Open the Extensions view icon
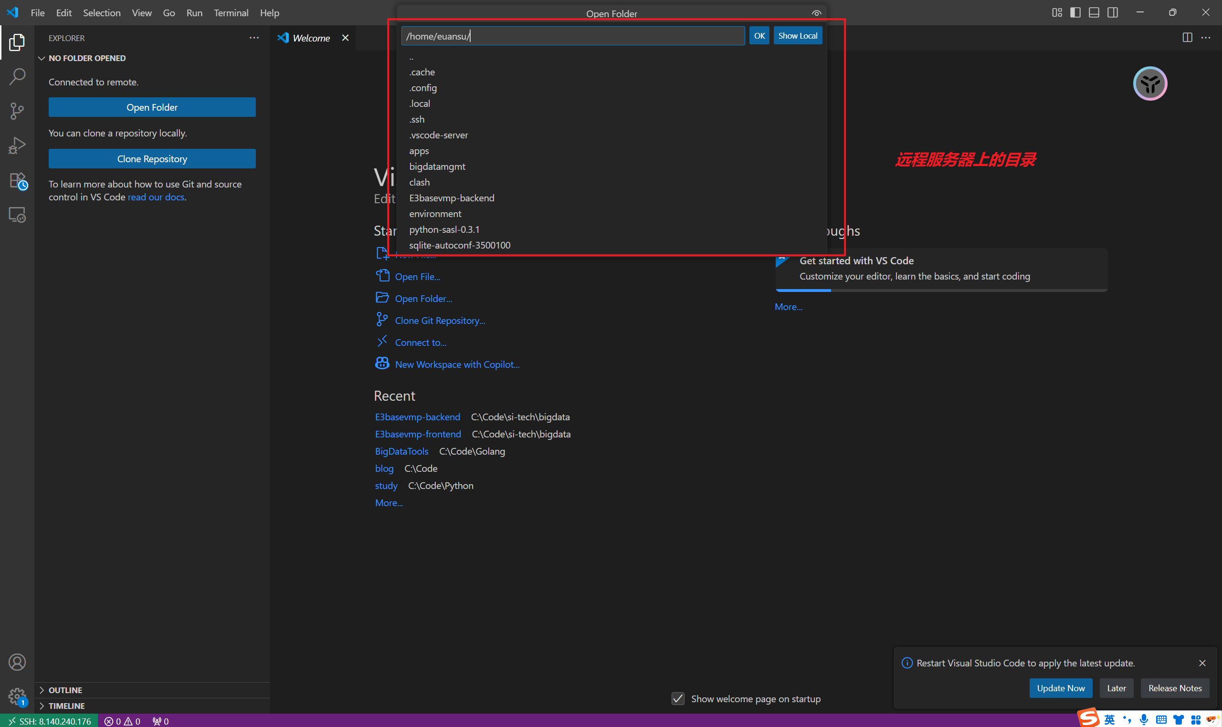The height and width of the screenshot is (727, 1222). (17, 180)
